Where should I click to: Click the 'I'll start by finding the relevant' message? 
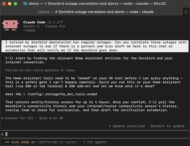click(89, 60)
